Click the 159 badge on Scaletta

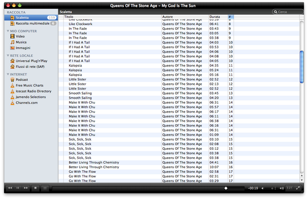[52, 17]
